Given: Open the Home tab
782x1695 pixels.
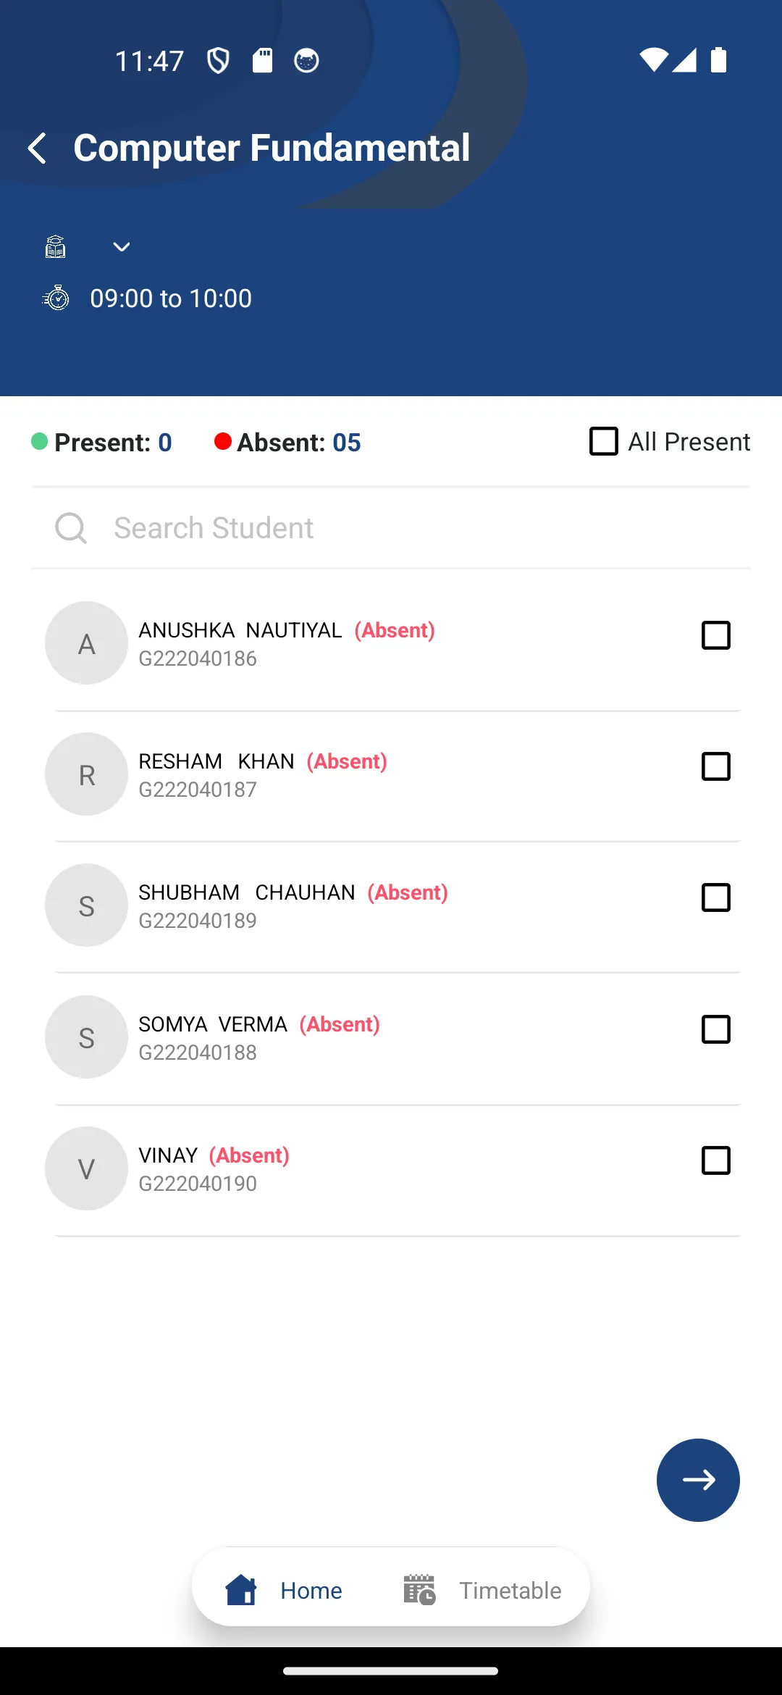Looking at the screenshot, I should 284,1590.
